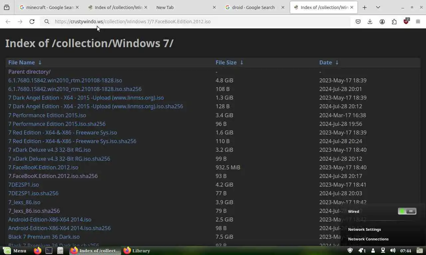This screenshot has width=426, height=255.
Task: Open 7 Performance Edition 2015.iso.sha256 link
Action: click(57, 124)
